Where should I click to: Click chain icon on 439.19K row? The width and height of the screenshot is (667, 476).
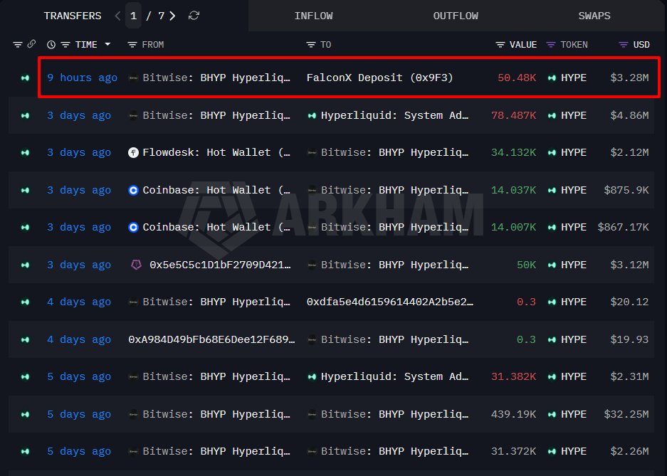tap(25, 414)
